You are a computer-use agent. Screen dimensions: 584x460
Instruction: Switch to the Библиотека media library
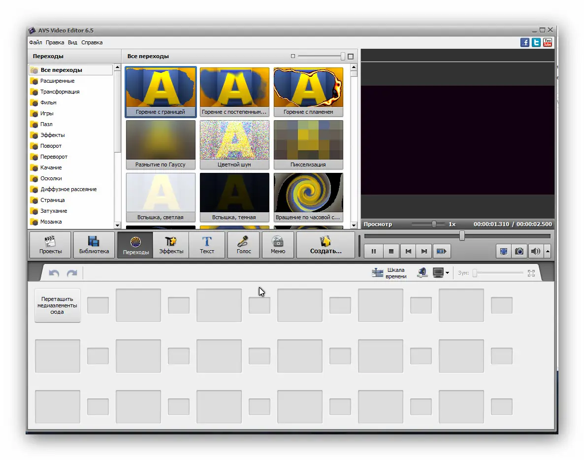point(94,245)
